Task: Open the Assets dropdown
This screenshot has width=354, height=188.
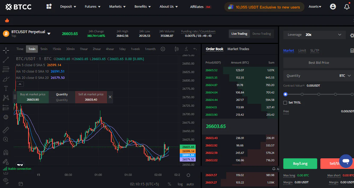Action: coord(315,7)
